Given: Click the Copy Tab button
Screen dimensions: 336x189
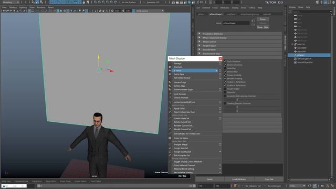Looking at the screenshot, I should [x=269, y=179].
